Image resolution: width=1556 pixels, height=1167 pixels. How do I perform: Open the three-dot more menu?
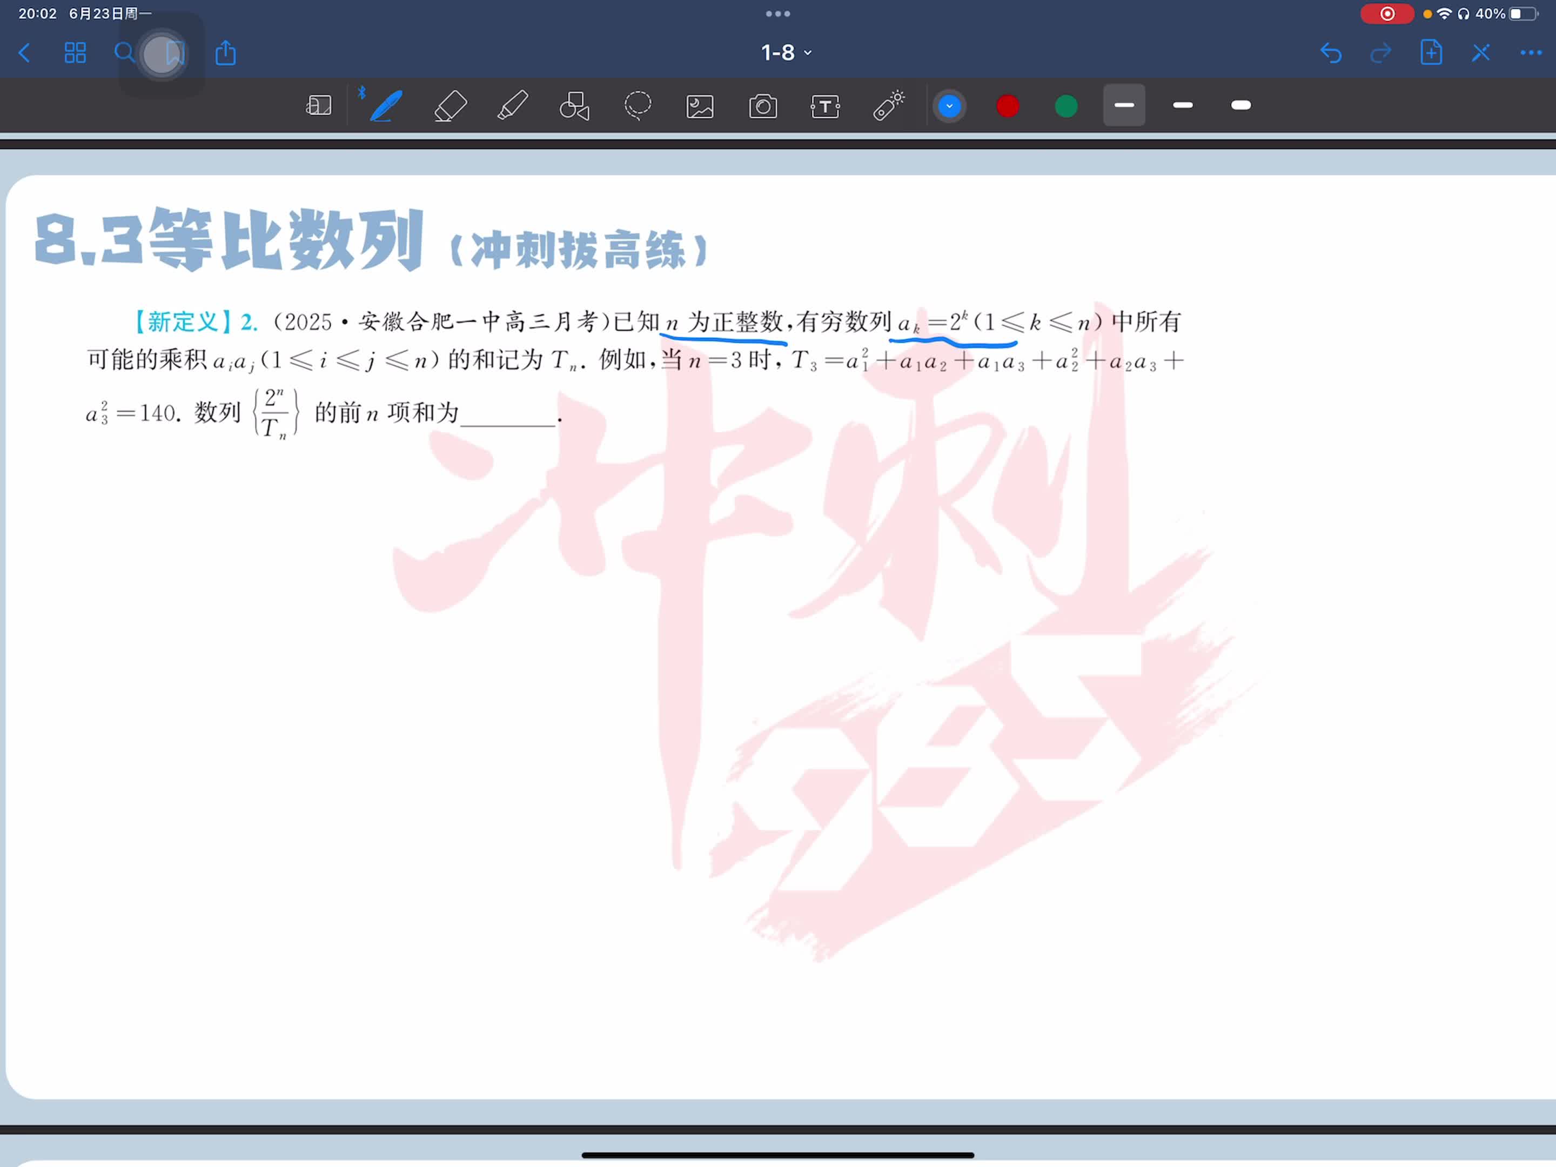(x=1530, y=53)
